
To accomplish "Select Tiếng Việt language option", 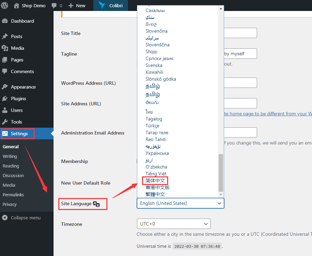I will click(156, 174).
